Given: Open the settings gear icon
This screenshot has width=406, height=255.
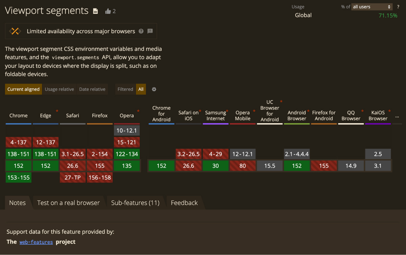Looking at the screenshot, I should tap(154, 89).
